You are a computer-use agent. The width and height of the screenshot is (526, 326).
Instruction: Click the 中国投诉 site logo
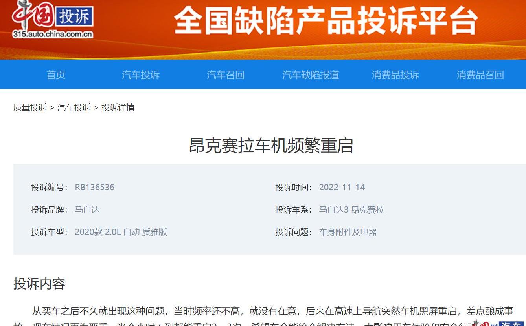click(x=53, y=20)
